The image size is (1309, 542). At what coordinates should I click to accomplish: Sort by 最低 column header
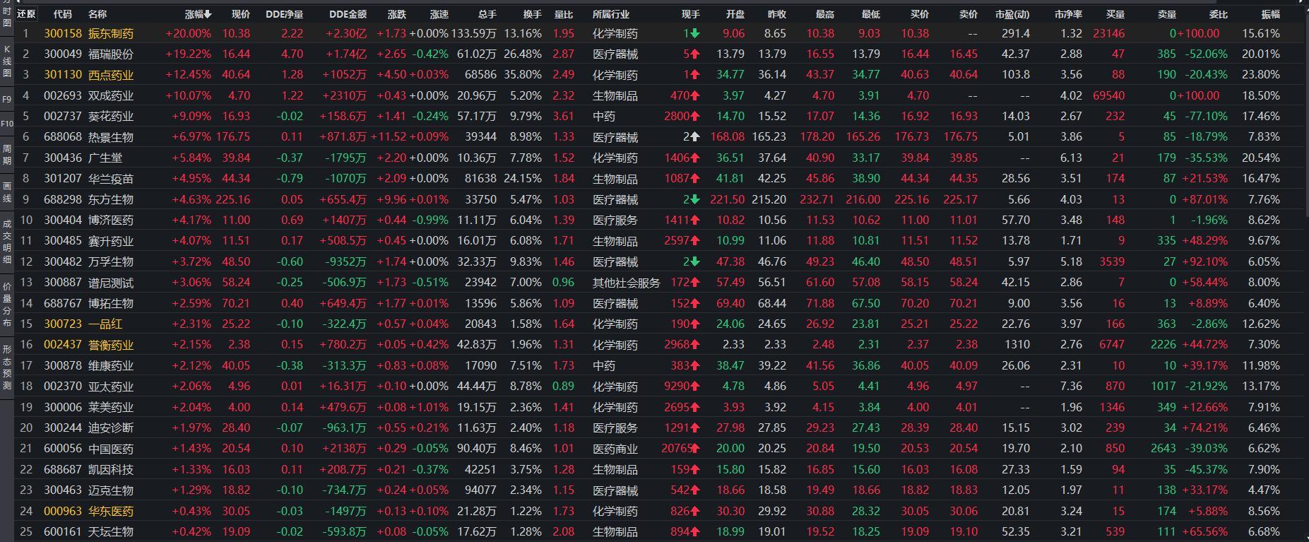point(871,14)
